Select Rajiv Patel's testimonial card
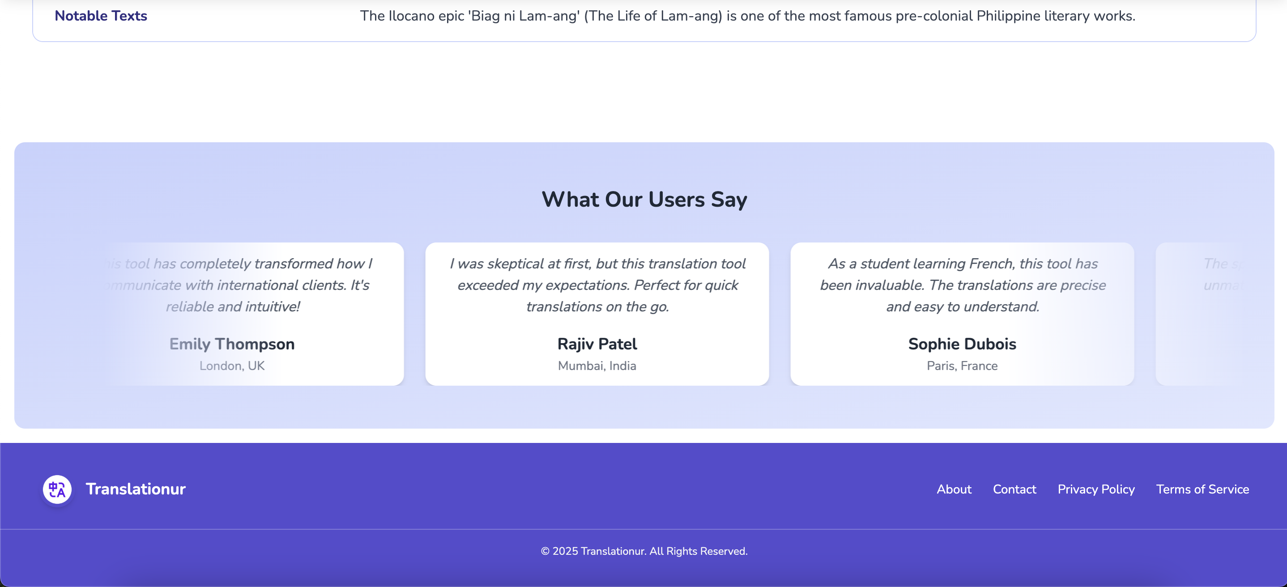Viewport: 1287px width, 587px height. point(597,314)
